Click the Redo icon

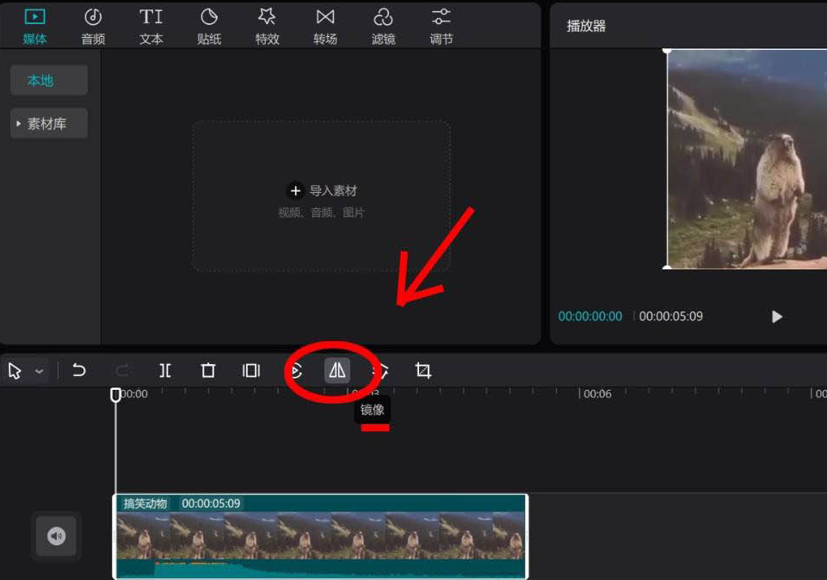pos(122,370)
